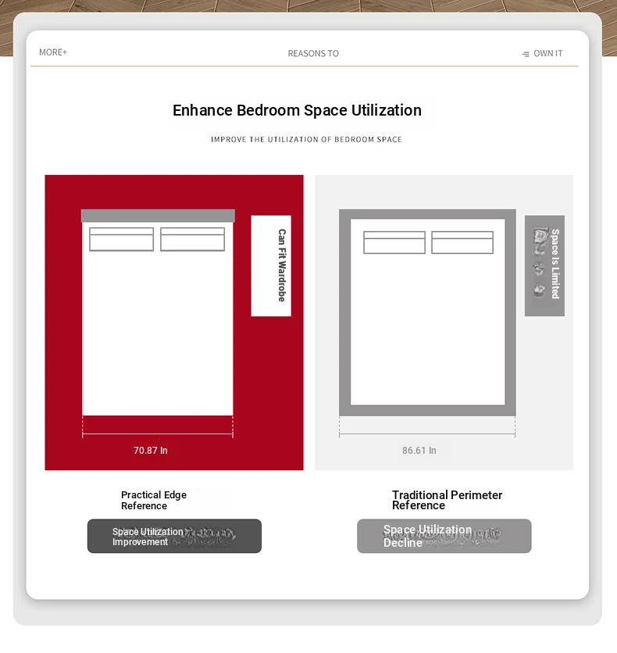617x653 pixels.
Task: Click the Traditional Perimeter Reference caption
Action: tap(447, 500)
